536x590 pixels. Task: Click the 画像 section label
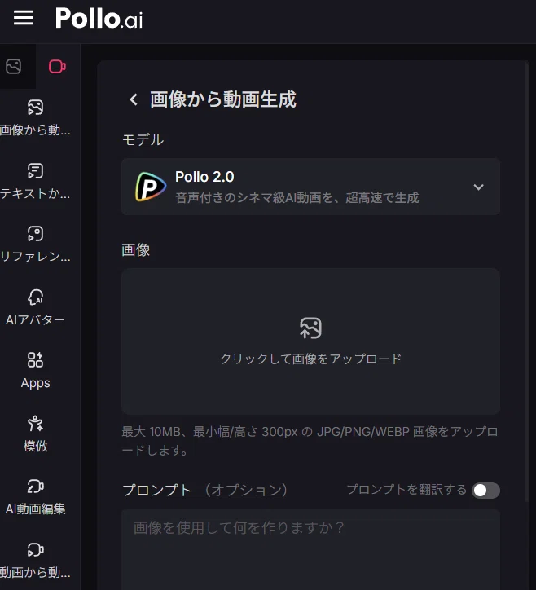point(136,250)
